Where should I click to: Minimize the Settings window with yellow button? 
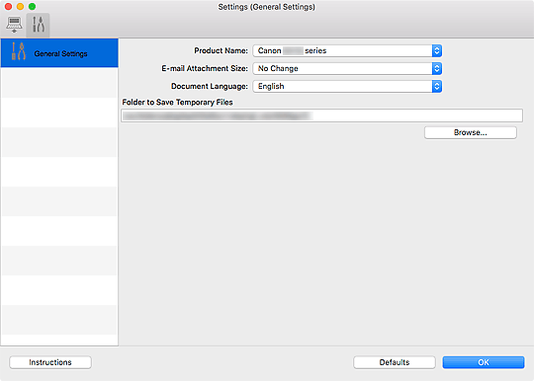click(x=20, y=7)
